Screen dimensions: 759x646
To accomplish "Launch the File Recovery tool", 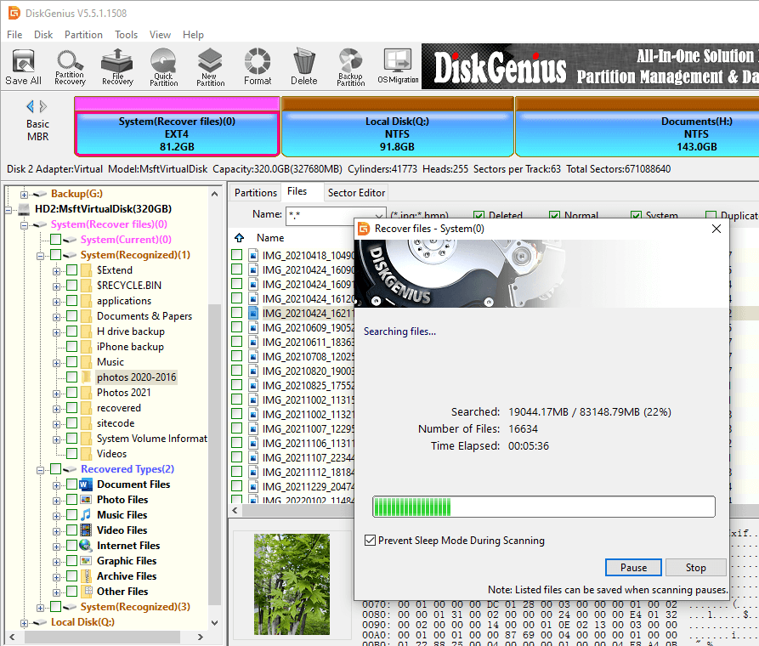I will pos(116,67).
